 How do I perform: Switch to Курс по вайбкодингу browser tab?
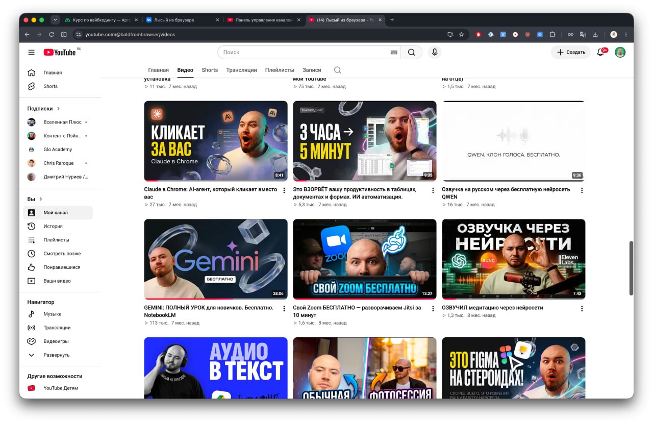click(101, 20)
